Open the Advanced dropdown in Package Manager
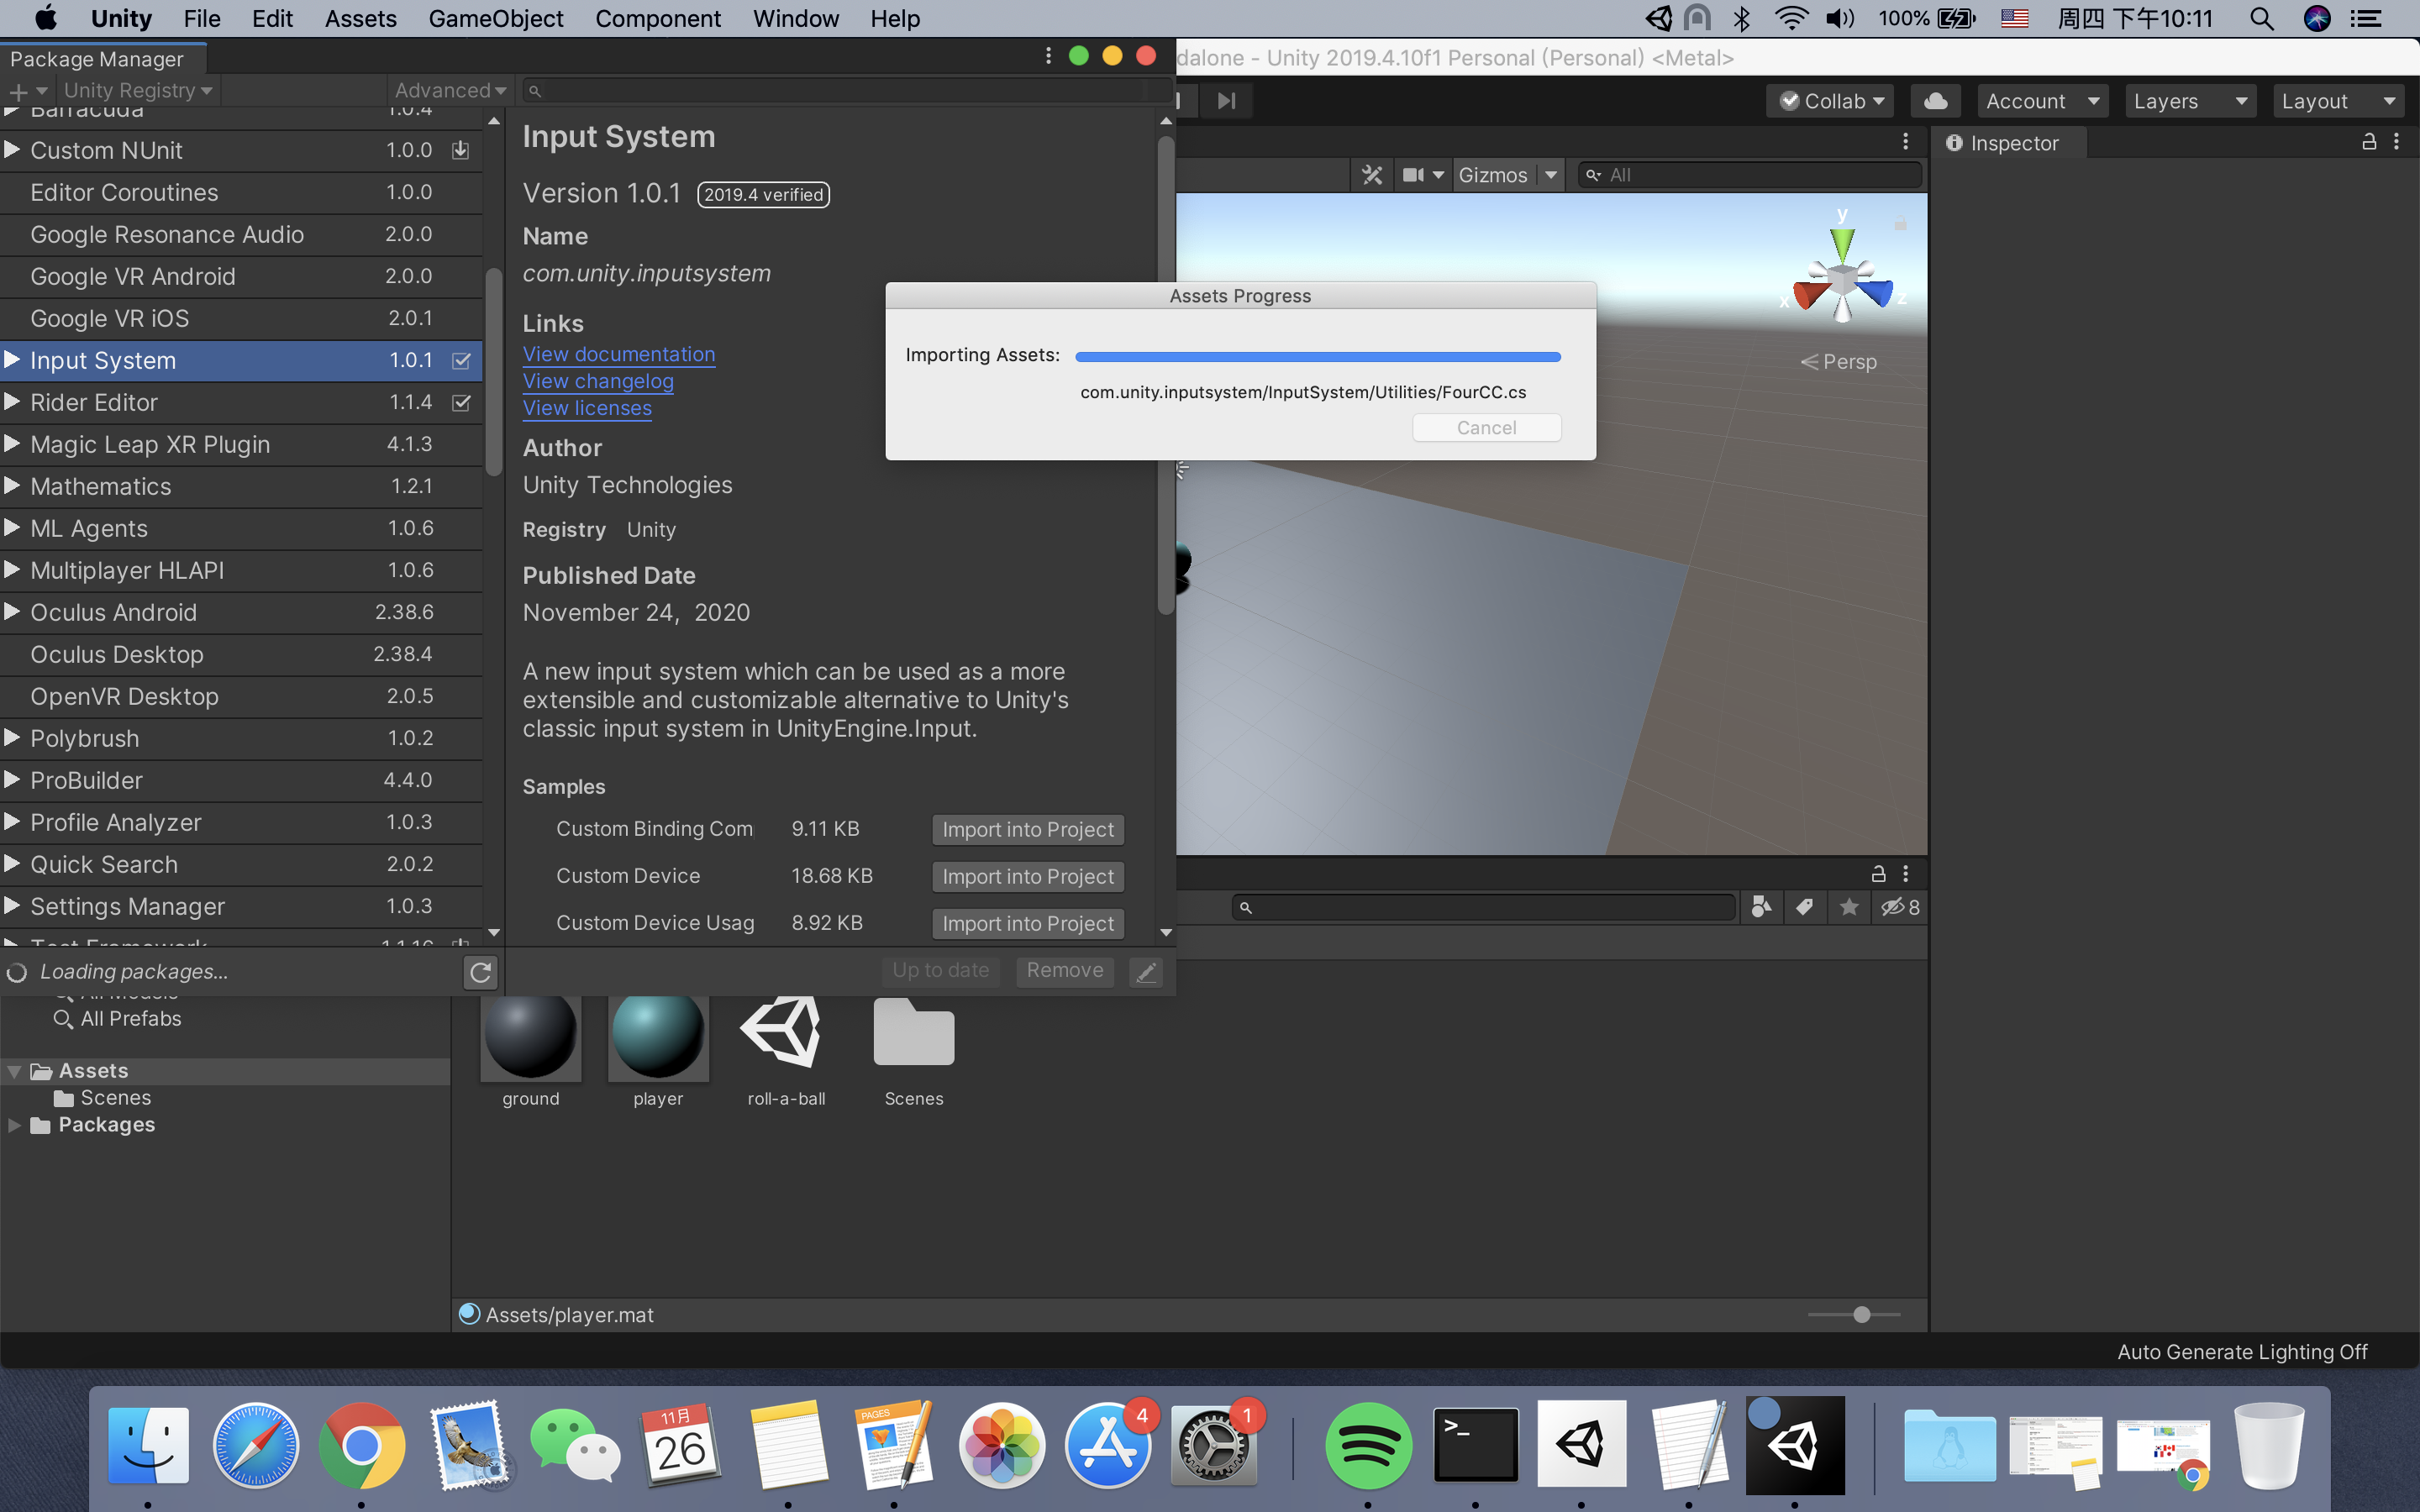Screen dimensions: 2420x1512 450,90
